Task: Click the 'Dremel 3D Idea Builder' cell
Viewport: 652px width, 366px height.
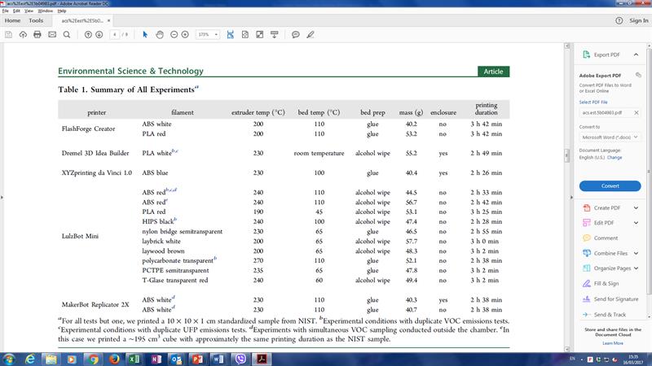Action: pos(95,153)
